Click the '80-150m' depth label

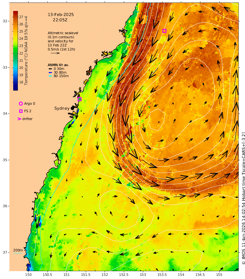point(61,76)
